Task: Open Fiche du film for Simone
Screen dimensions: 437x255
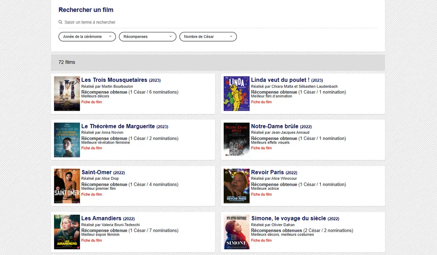Action: coord(261,241)
